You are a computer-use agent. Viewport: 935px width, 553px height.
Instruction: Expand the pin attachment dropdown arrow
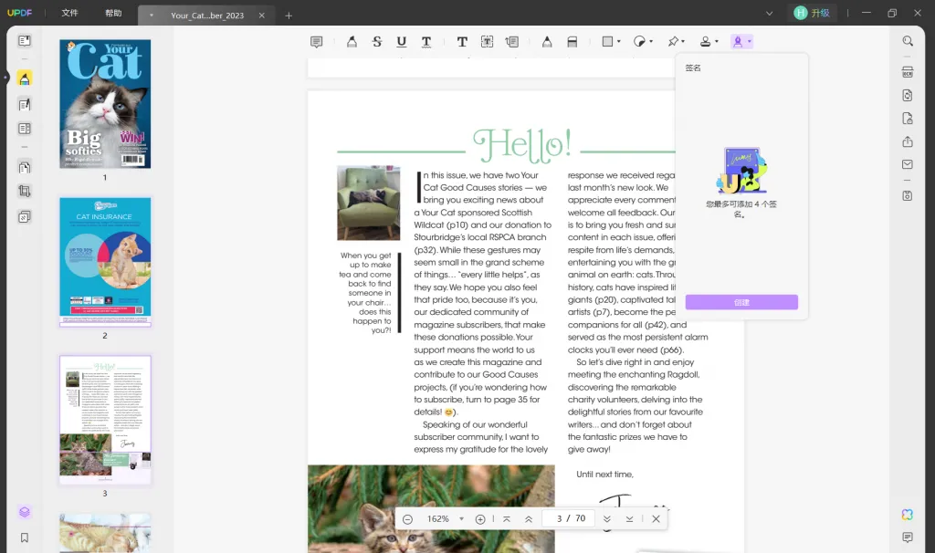(683, 42)
